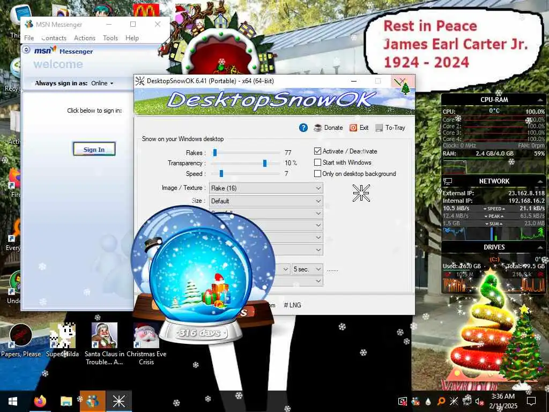Open the Action Center notifications icon

click(531, 401)
